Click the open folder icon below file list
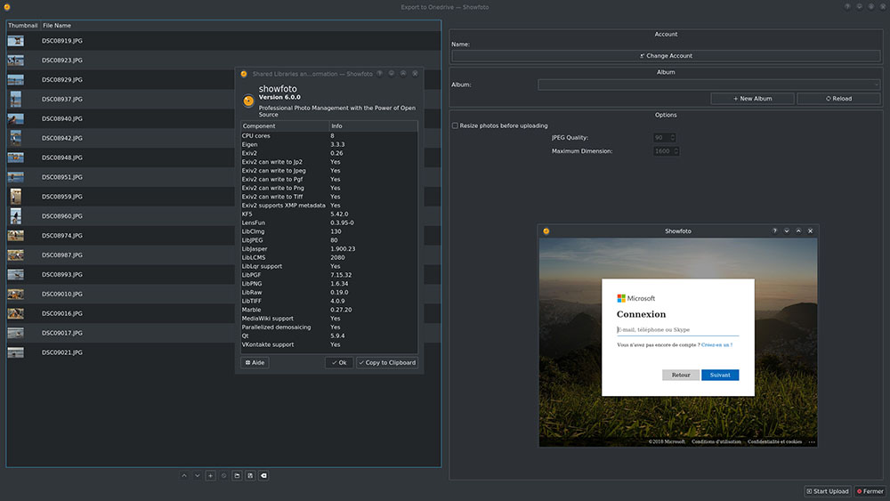This screenshot has height=501, width=890. click(x=238, y=476)
